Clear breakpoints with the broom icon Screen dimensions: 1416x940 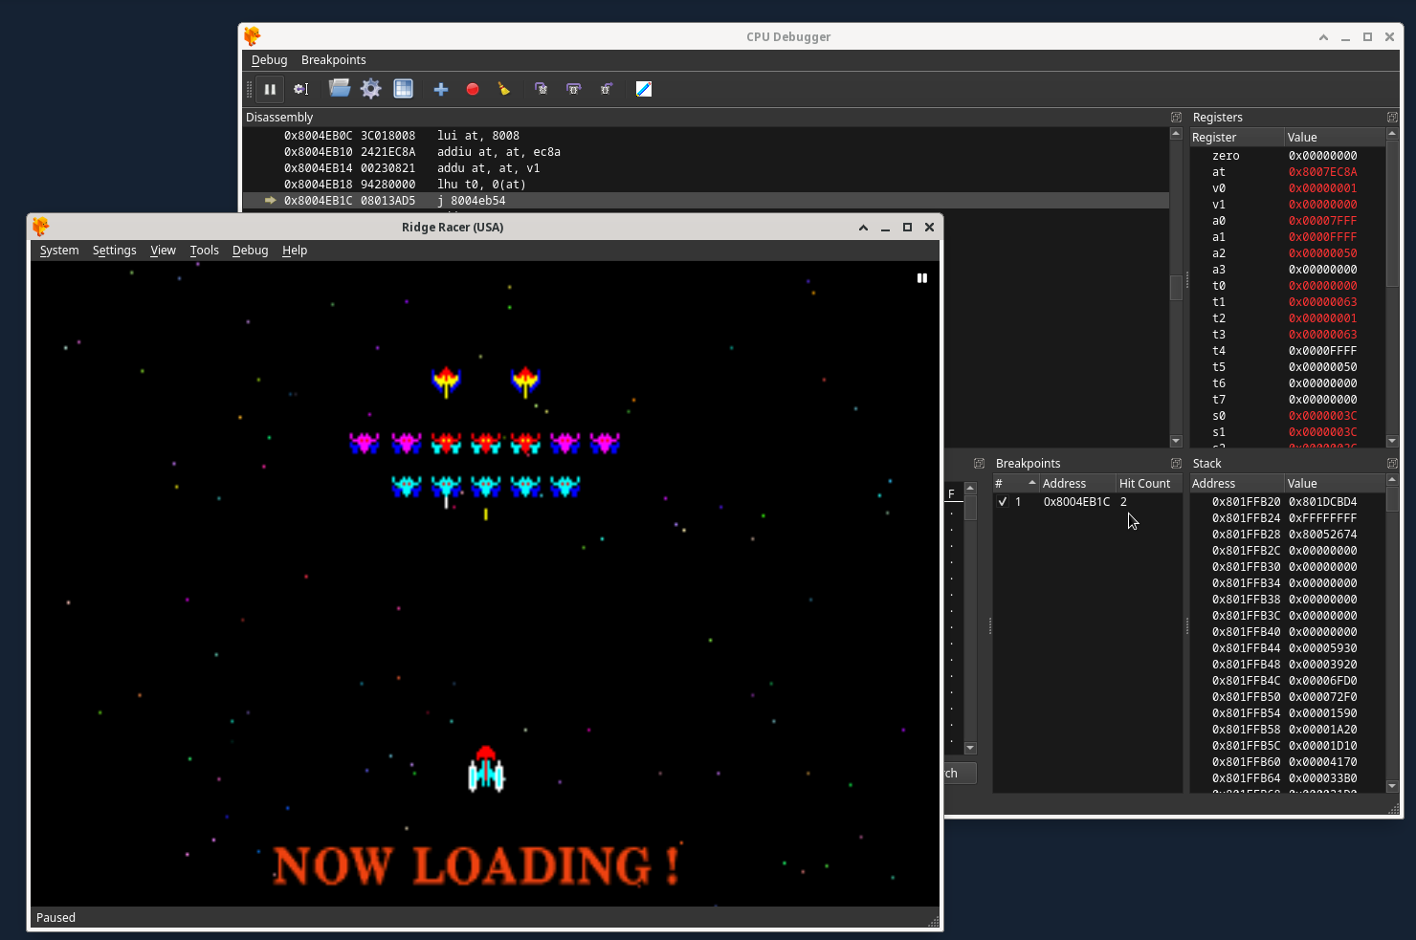point(504,89)
